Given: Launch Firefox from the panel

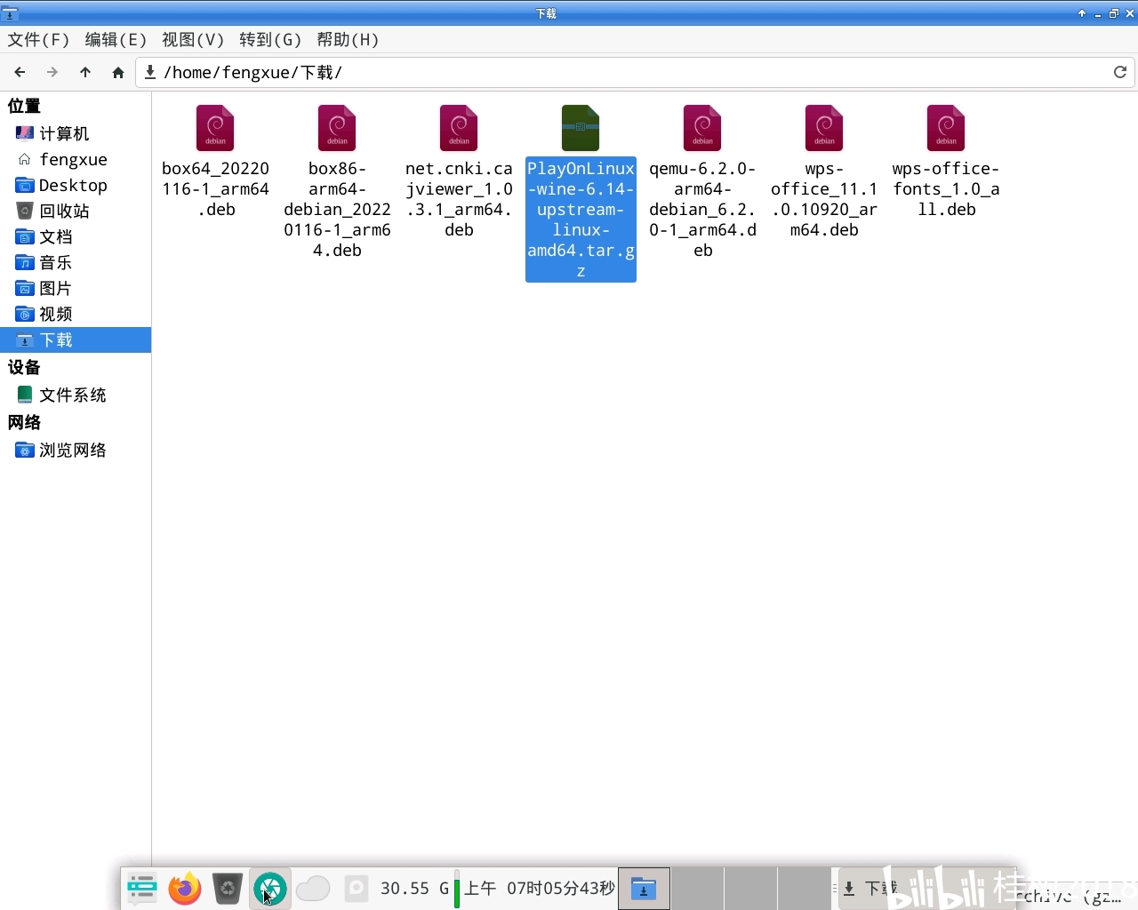Looking at the screenshot, I should point(185,888).
